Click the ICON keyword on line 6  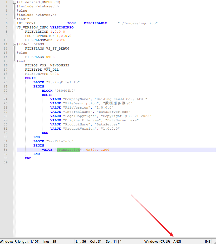[x=71, y=23]
